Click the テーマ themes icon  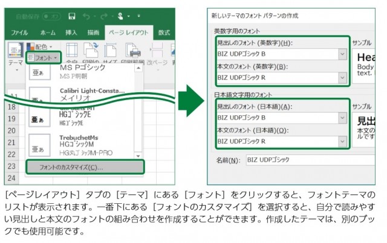coord(16,50)
